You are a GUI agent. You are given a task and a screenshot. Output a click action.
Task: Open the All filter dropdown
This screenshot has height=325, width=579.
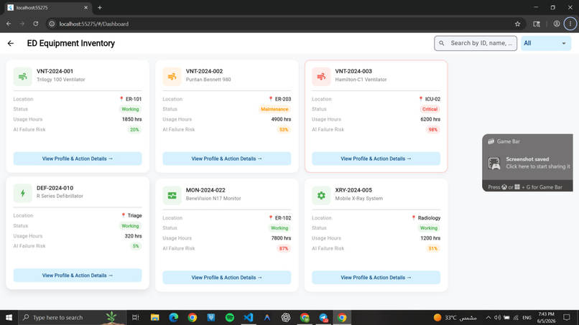click(546, 43)
